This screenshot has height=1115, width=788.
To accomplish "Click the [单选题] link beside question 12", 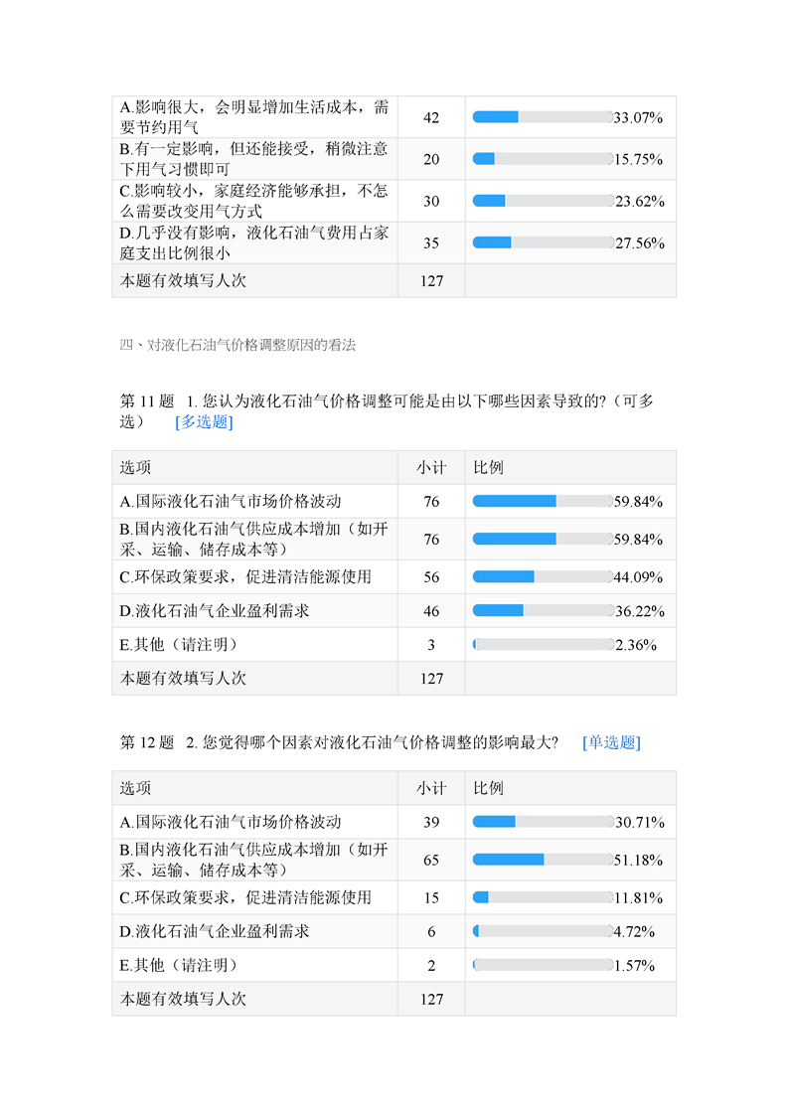I will pyautogui.click(x=611, y=742).
